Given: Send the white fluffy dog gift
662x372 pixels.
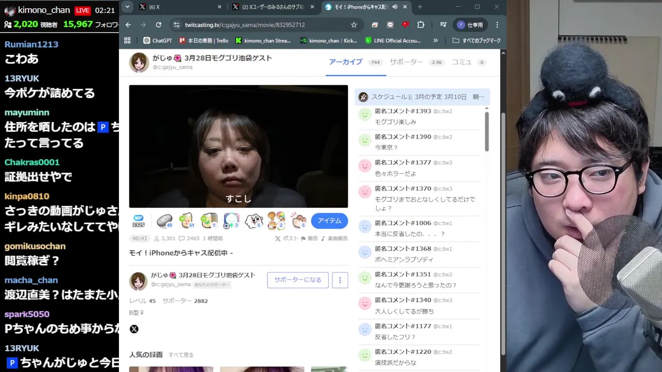Looking at the screenshot, I should tap(254, 221).
